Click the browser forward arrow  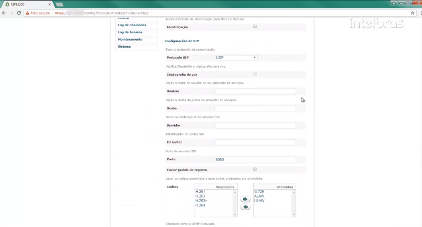[11, 13]
